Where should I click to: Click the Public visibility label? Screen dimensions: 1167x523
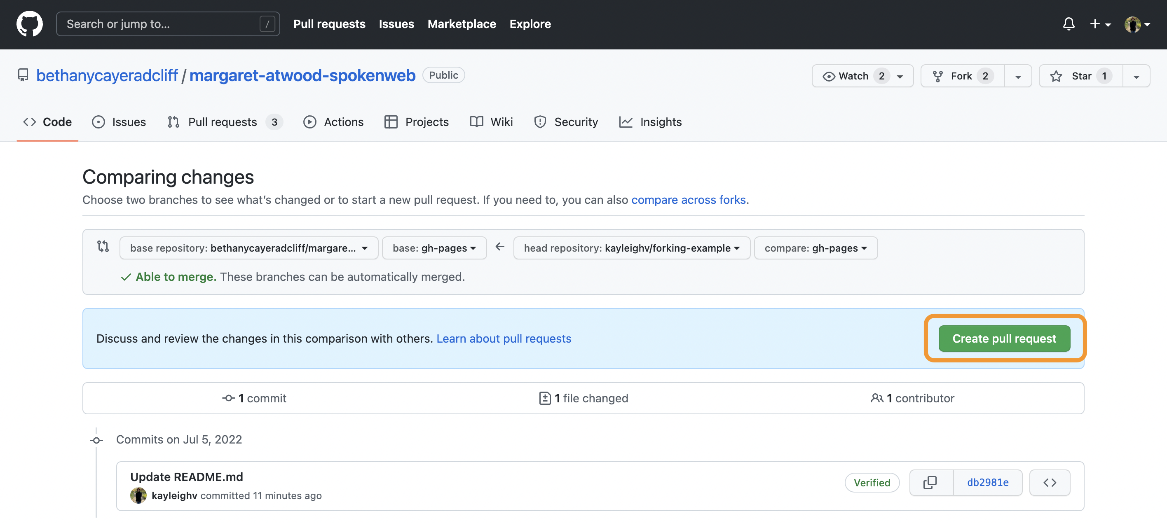coord(443,75)
